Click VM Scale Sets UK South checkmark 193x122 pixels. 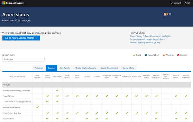click(x=97, y=113)
